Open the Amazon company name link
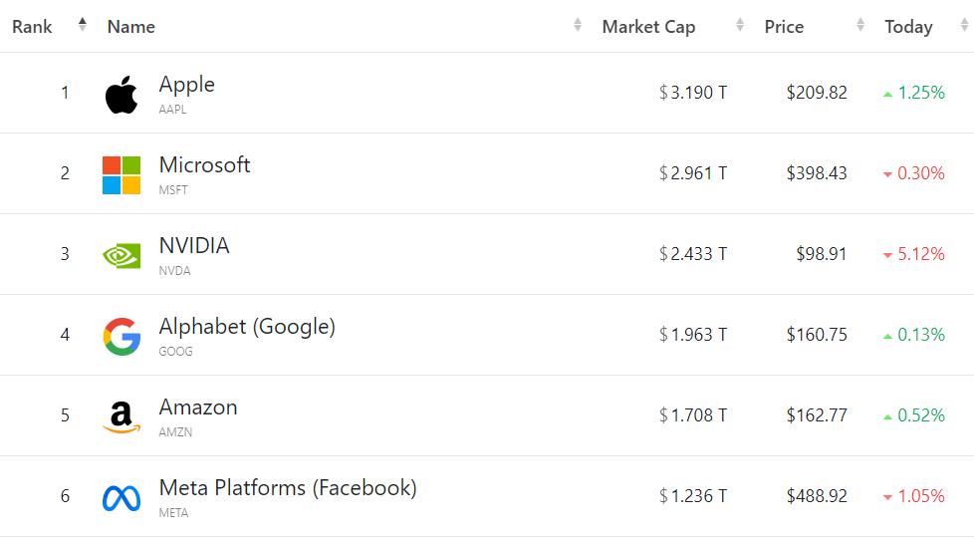974x539 pixels. pyautogui.click(x=198, y=407)
